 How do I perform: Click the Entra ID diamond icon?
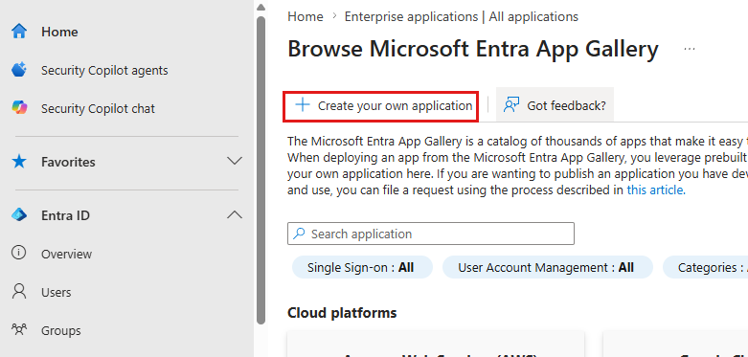tap(19, 215)
